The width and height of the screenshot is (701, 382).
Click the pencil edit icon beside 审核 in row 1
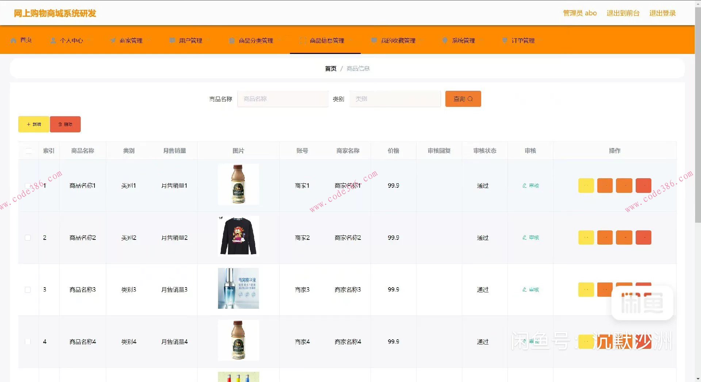524,185
